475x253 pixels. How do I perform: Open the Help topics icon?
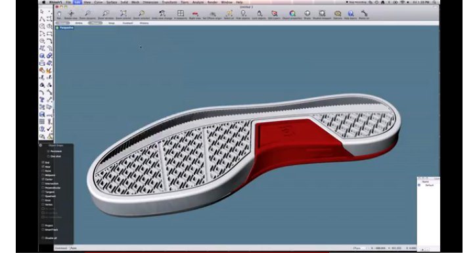(351, 13)
